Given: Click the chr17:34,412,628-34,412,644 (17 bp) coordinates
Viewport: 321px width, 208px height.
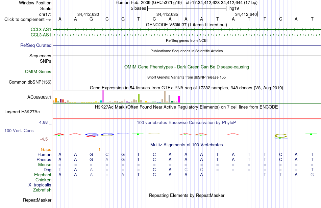Looking at the screenshot, I should coord(222,3).
